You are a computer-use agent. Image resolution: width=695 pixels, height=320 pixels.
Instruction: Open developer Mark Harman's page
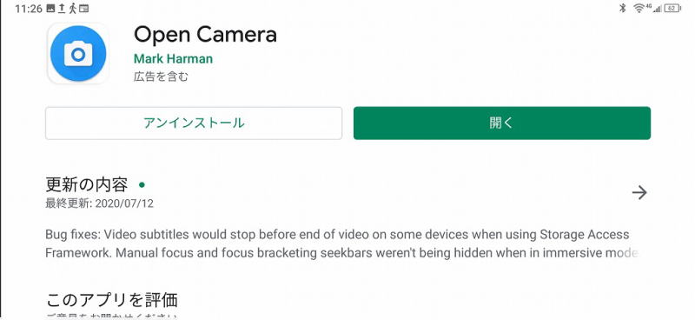(x=173, y=59)
